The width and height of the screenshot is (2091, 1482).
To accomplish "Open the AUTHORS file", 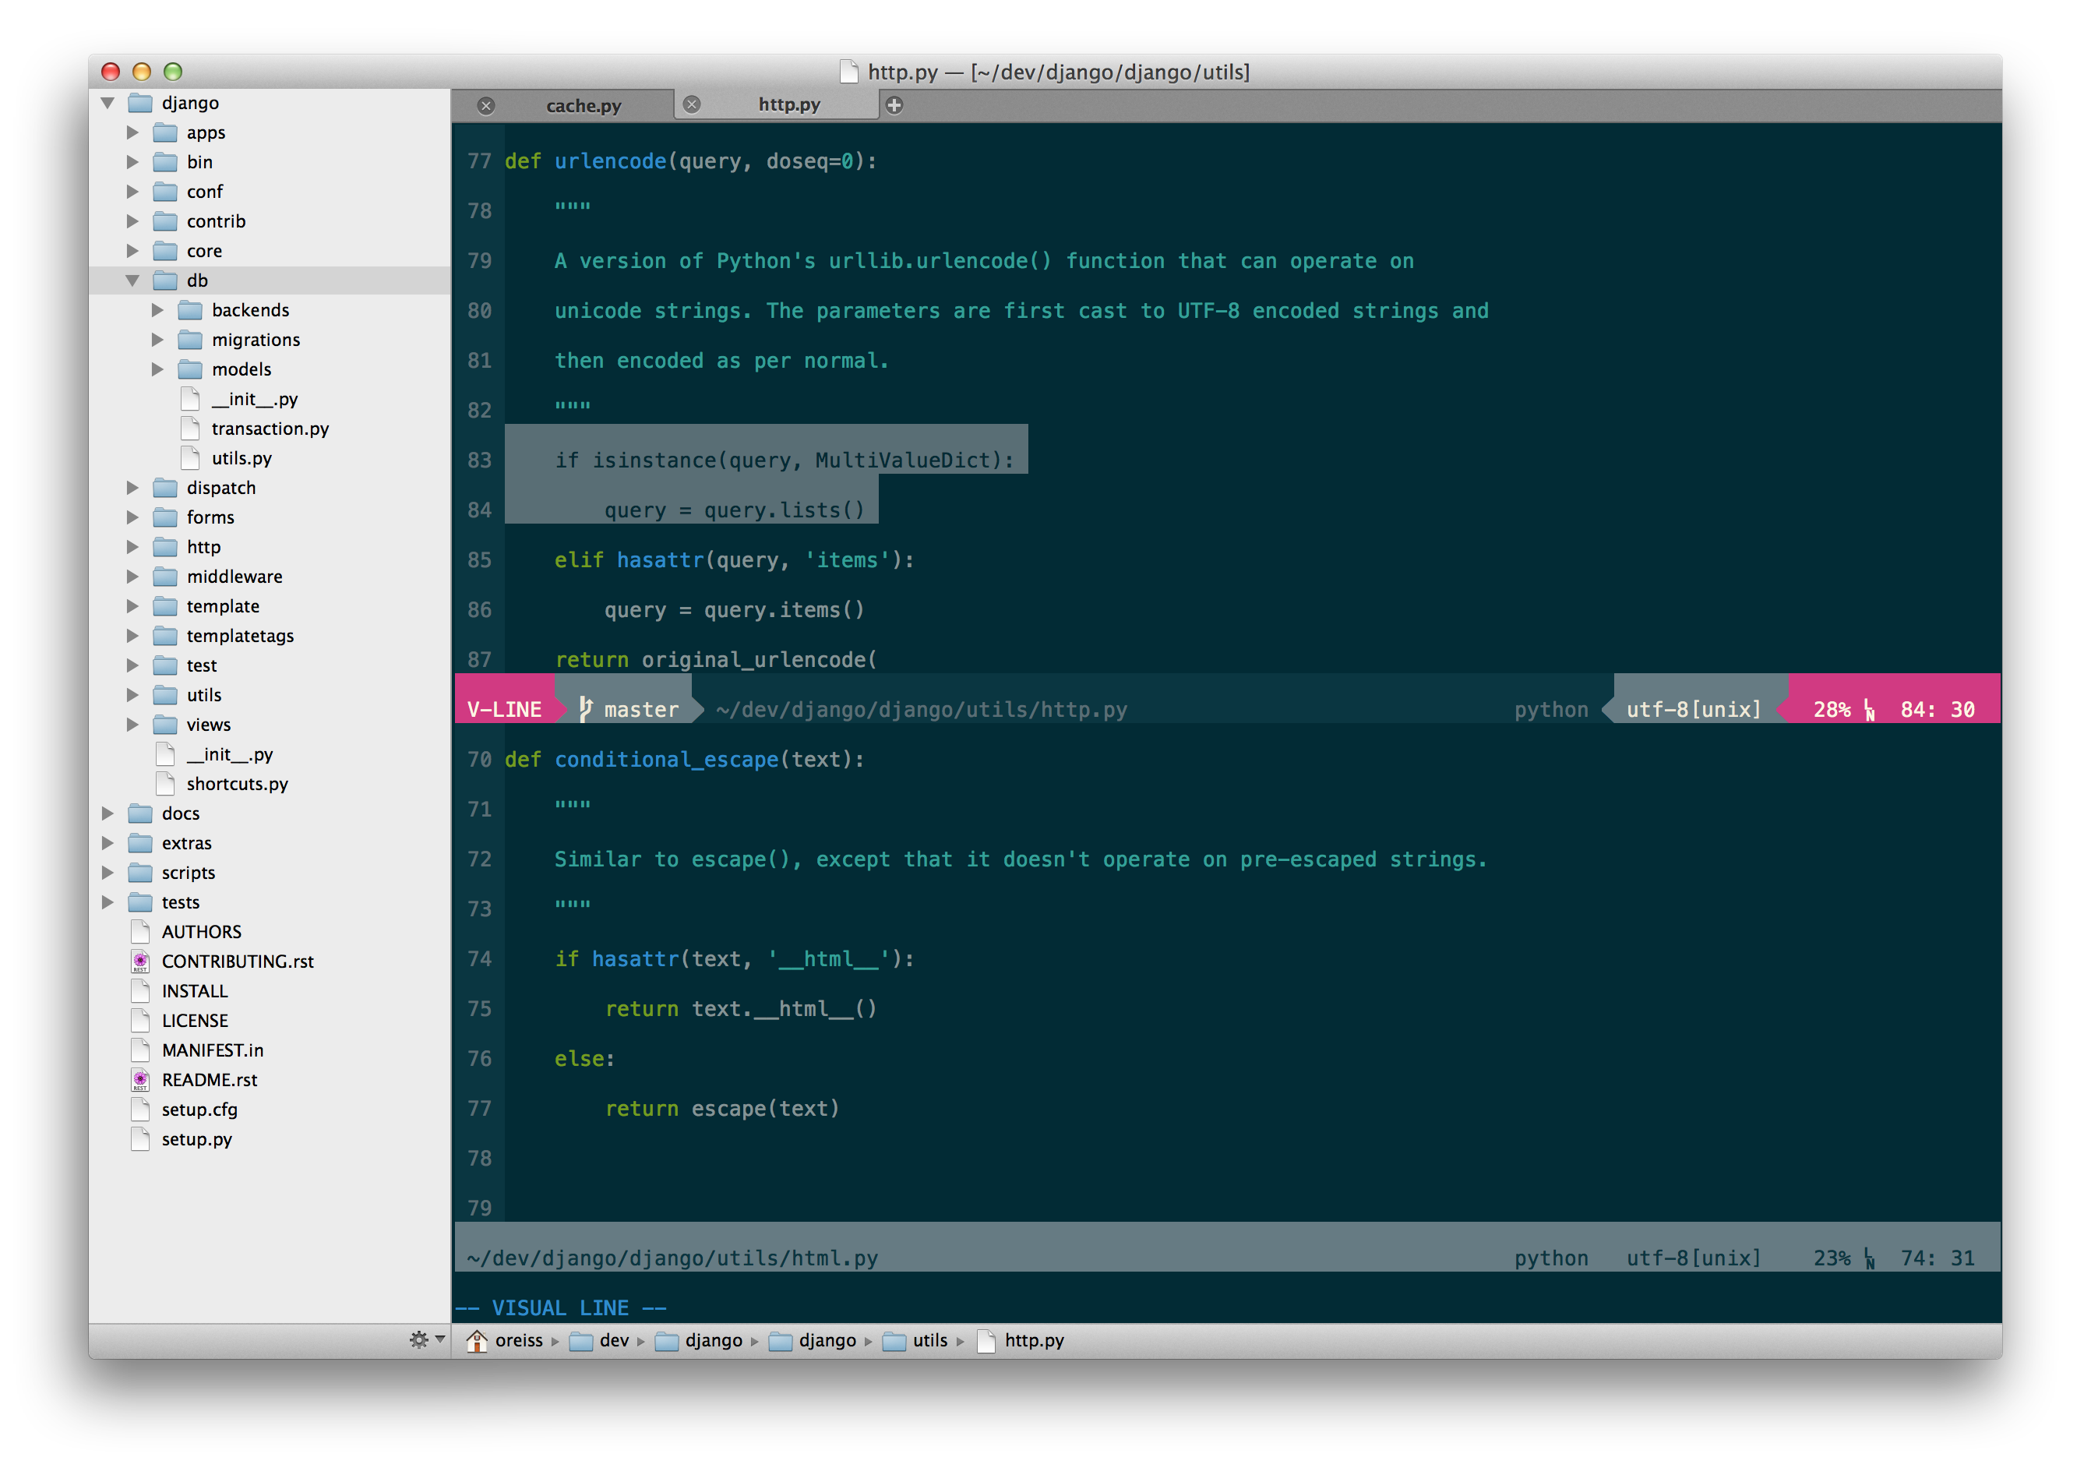I will [x=202, y=932].
